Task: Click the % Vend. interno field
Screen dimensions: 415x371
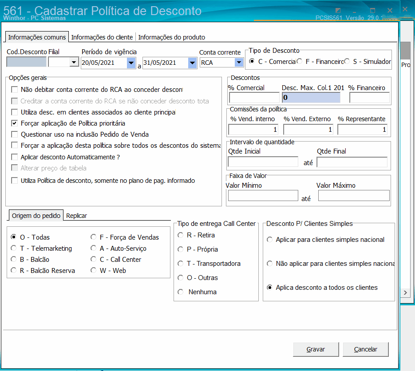Action: coord(253,130)
